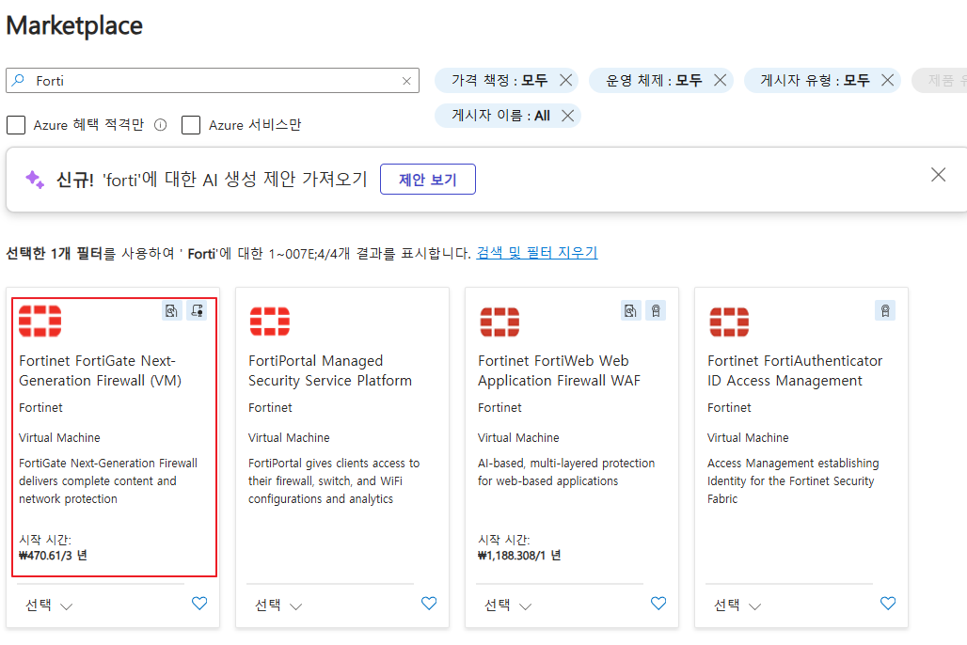Enable Azure 서비스만 checkbox

tap(191, 125)
